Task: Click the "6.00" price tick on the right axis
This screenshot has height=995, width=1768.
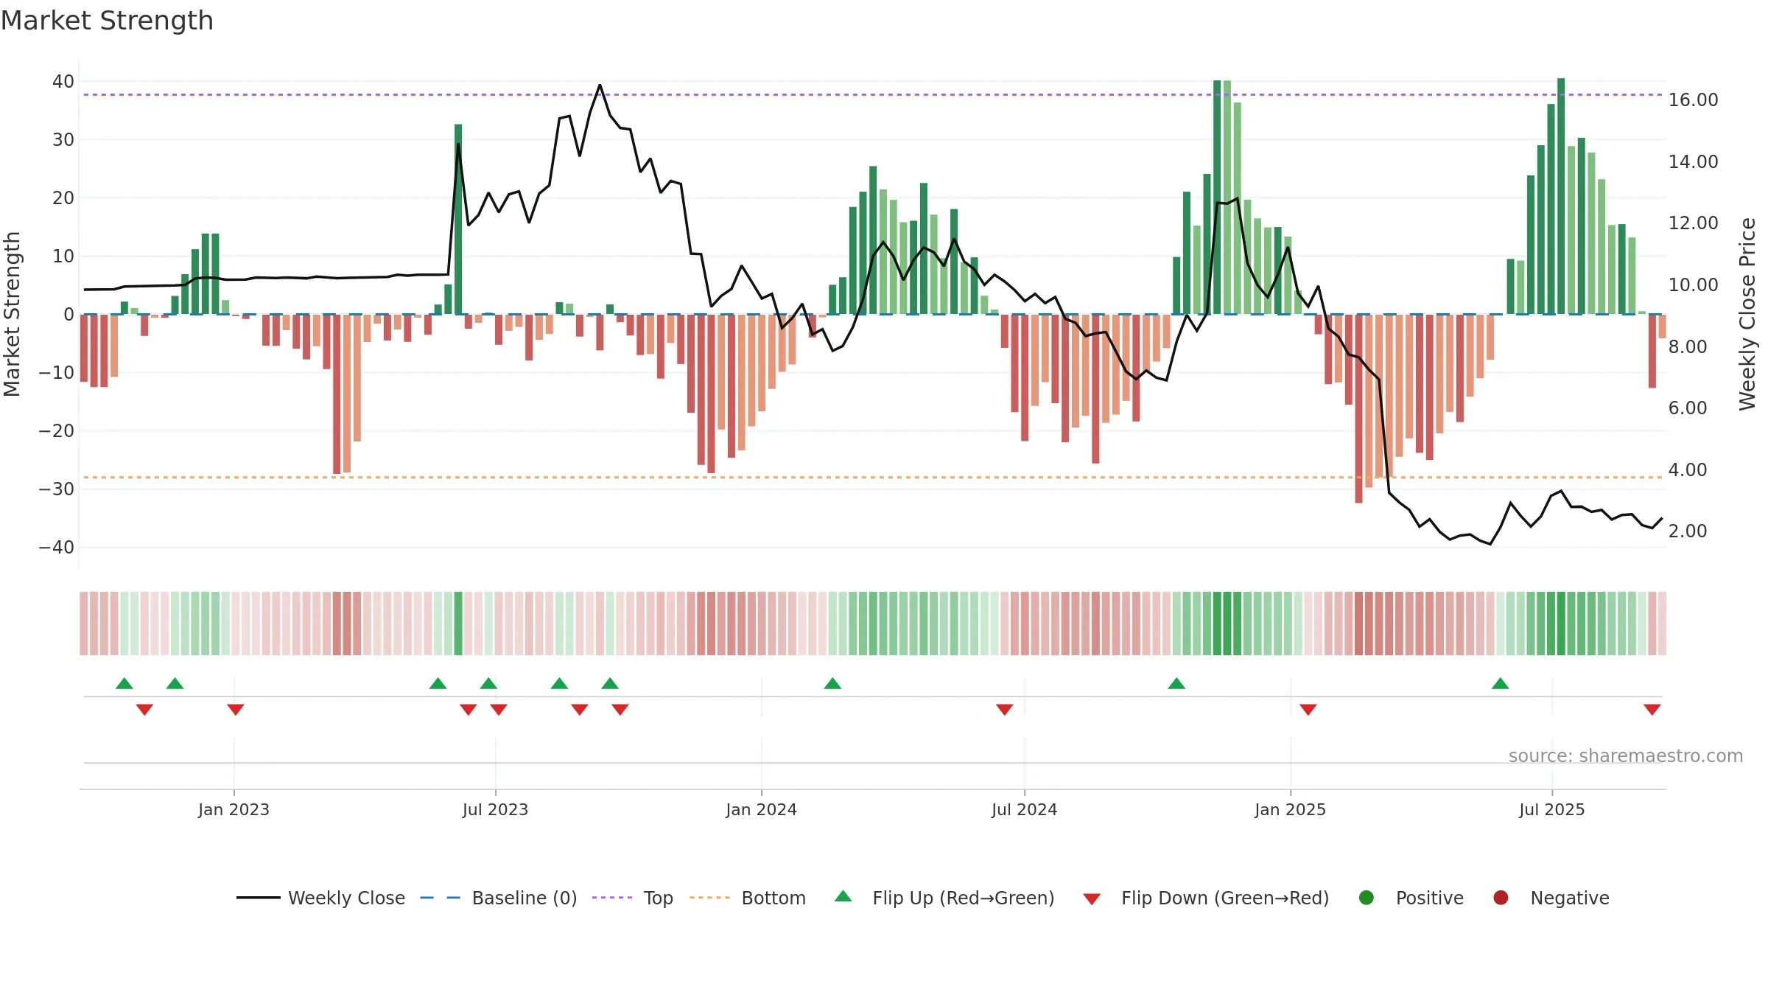Action: [1688, 408]
